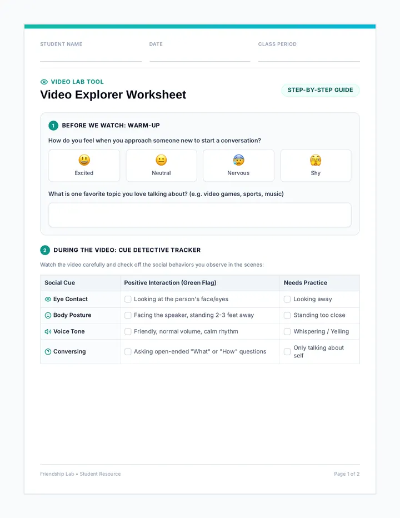Click the STEP-BY-STEP GUIDE badge
This screenshot has width=400, height=518.
321,90
